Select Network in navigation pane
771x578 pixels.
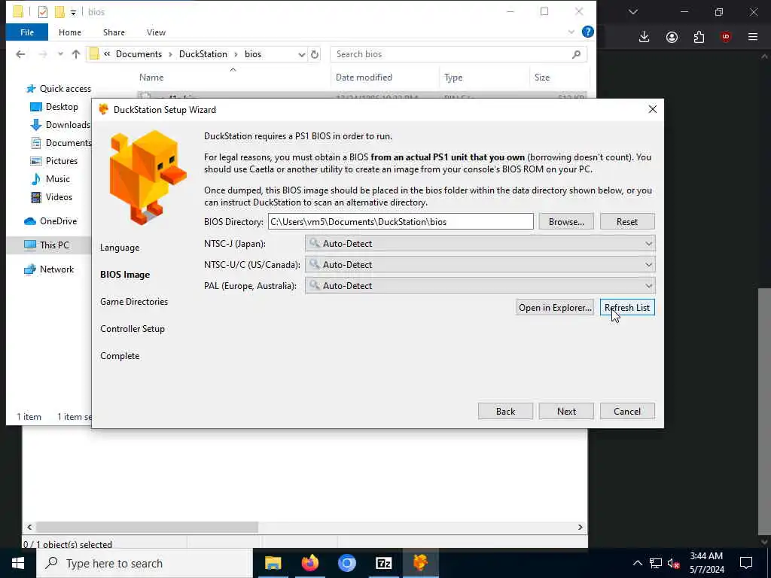coord(49,269)
